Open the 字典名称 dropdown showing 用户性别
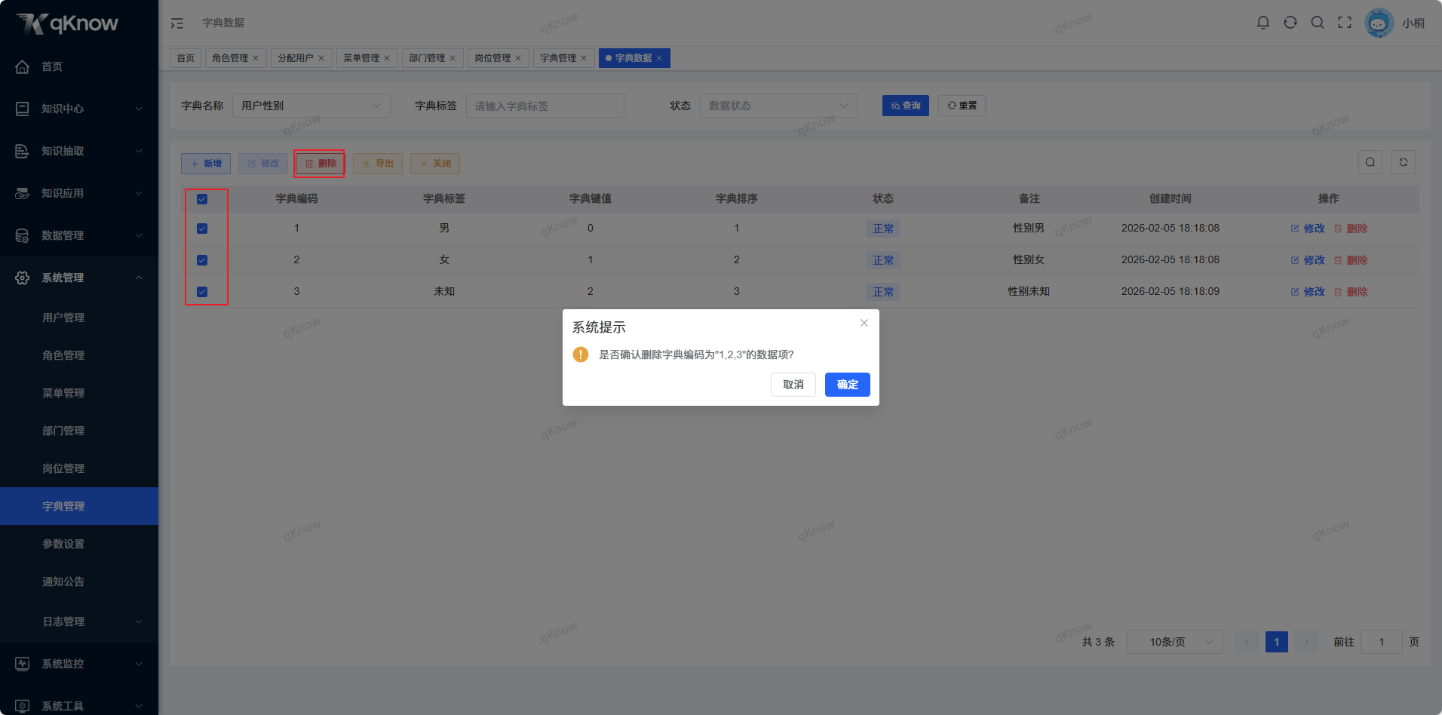1442x715 pixels. 311,106
